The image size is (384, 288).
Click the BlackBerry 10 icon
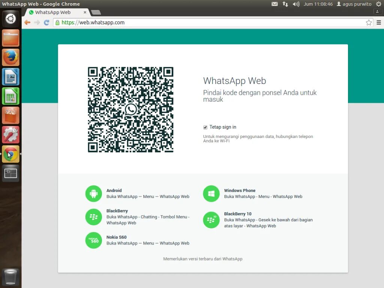click(x=211, y=220)
